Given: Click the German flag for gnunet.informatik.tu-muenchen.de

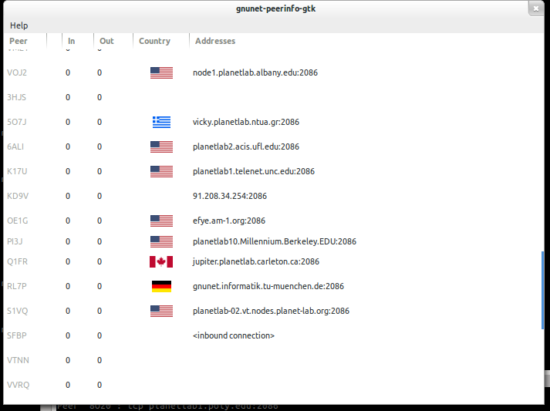Looking at the screenshot, I should [161, 286].
